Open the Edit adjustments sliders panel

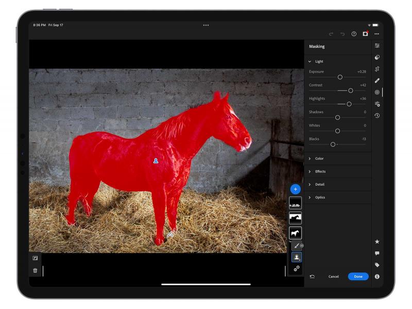click(377, 46)
